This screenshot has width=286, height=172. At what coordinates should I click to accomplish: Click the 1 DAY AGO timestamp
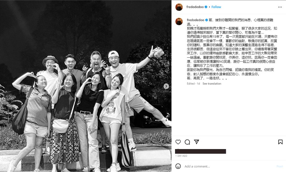tap(181, 156)
